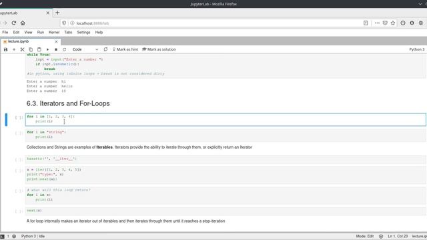The height and width of the screenshot is (240, 427).
Task: Select the cell defining x = iter(...)
Action: tap(226, 175)
